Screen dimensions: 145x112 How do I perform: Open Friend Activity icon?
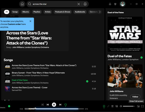pyautogui.click(x=115, y=4)
